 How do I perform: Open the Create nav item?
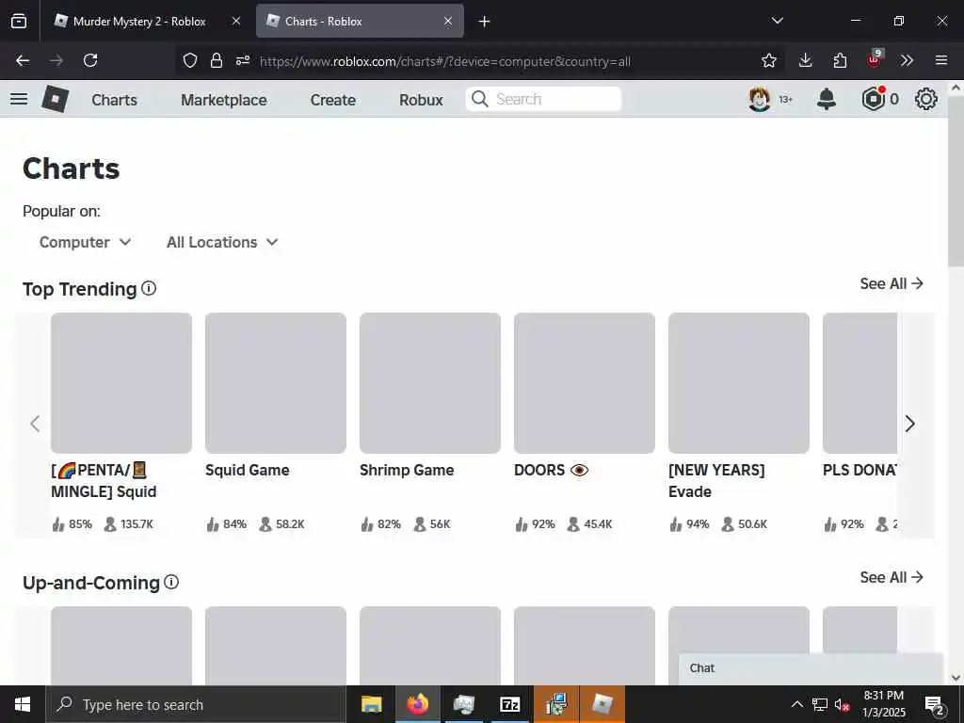point(332,100)
